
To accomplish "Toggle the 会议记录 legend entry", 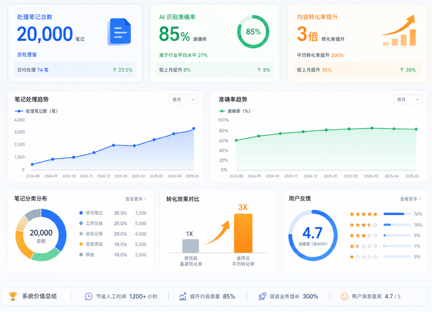I will 91,234.
